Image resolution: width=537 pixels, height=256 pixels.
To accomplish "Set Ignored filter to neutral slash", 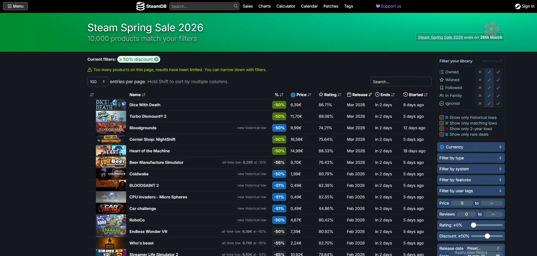I will [x=489, y=103].
